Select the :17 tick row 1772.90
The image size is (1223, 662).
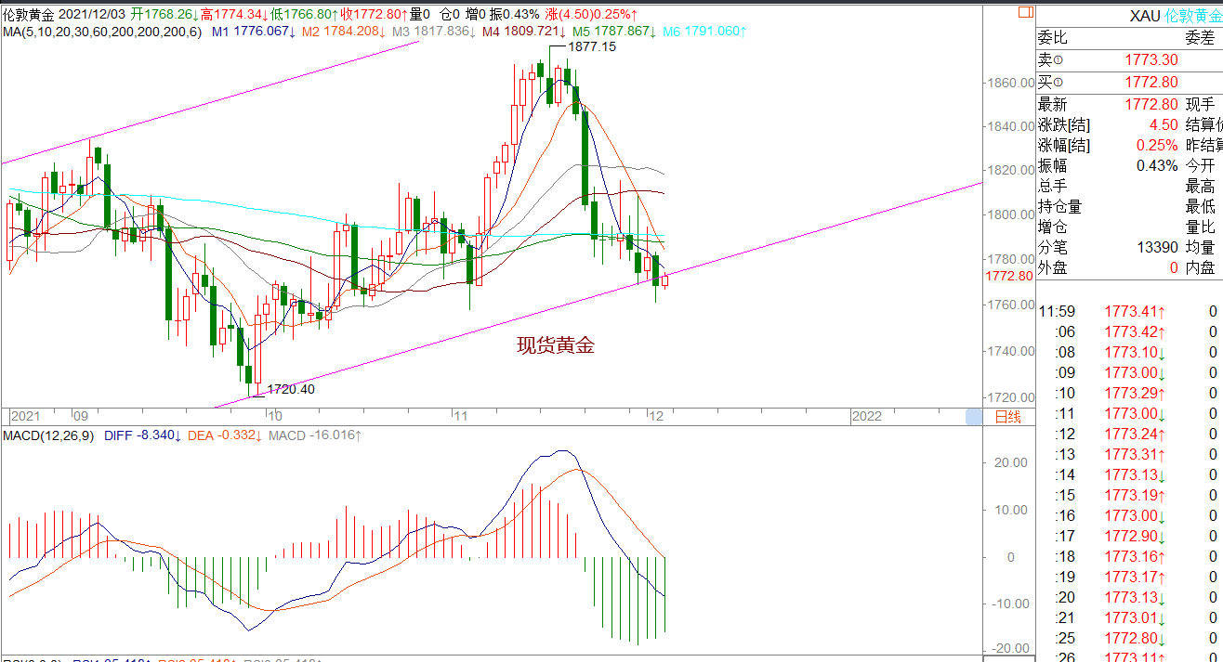click(x=1130, y=536)
